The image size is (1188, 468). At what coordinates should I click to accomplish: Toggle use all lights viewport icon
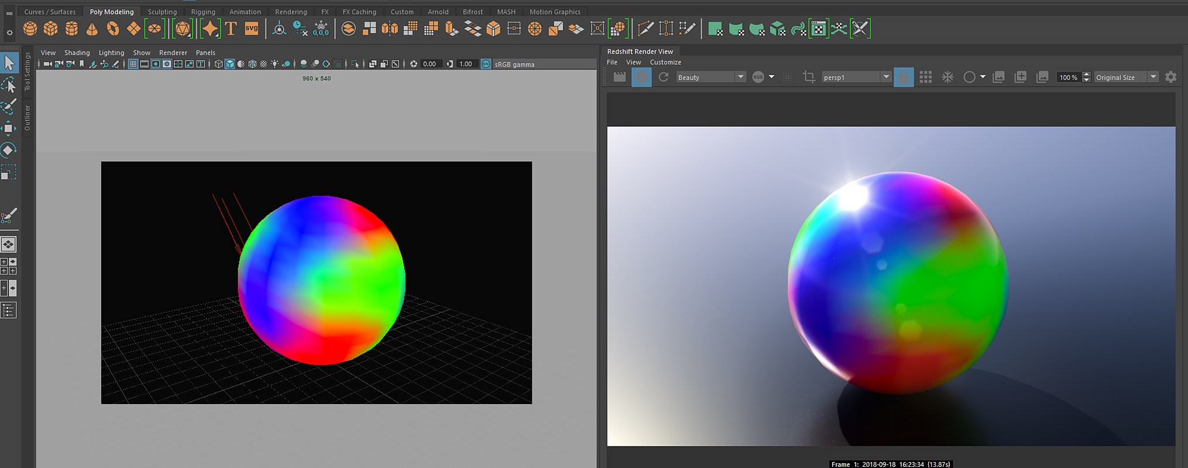[x=274, y=64]
